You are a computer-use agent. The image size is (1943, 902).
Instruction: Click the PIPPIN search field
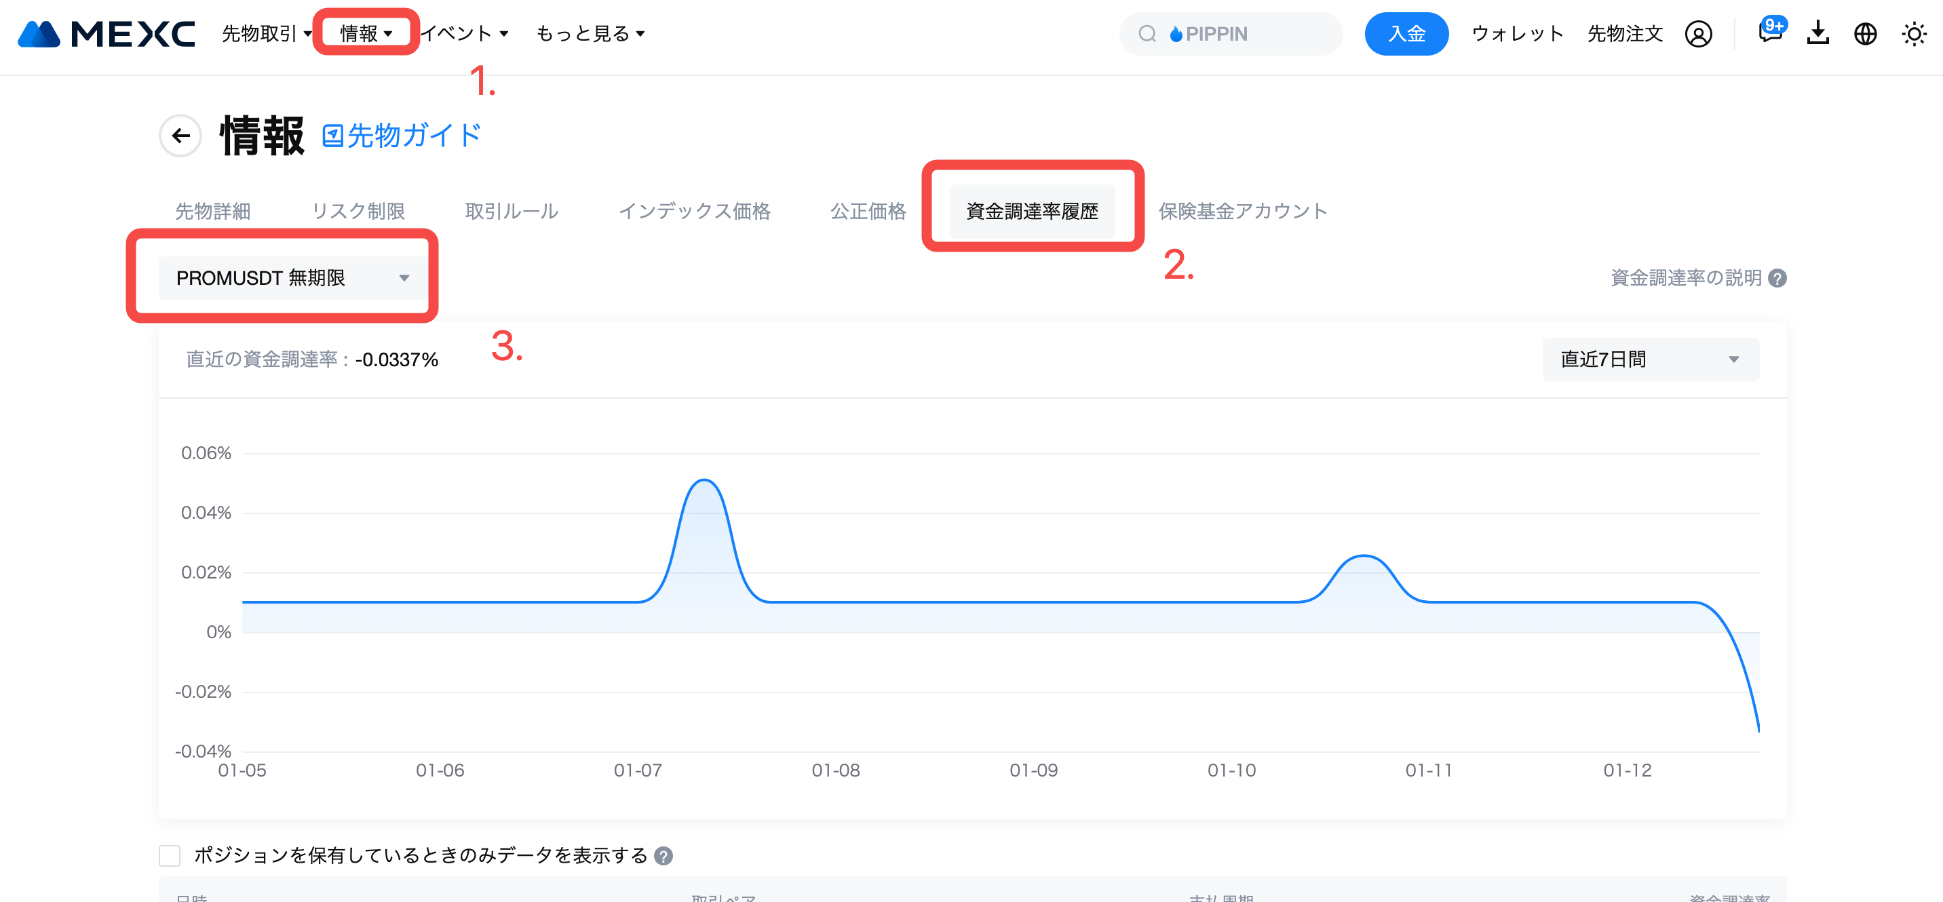(x=1231, y=34)
